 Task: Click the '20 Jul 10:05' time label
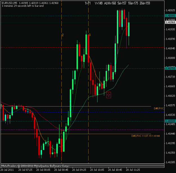pyautogui.click(x=97, y=170)
